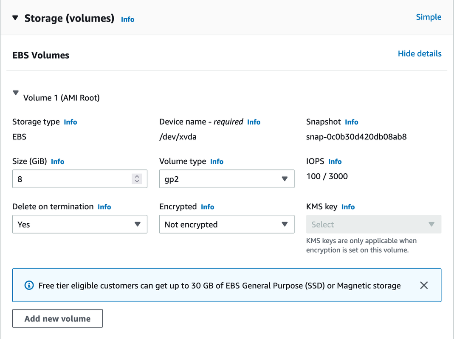454x339 pixels.
Task: Dismiss the free tier info banner
Action: pos(423,285)
